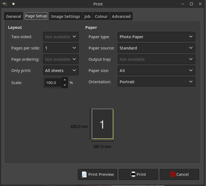The height and width of the screenshot is (186, 206).
Task: Click the printer icon on Print button
Action: (133, 174)
